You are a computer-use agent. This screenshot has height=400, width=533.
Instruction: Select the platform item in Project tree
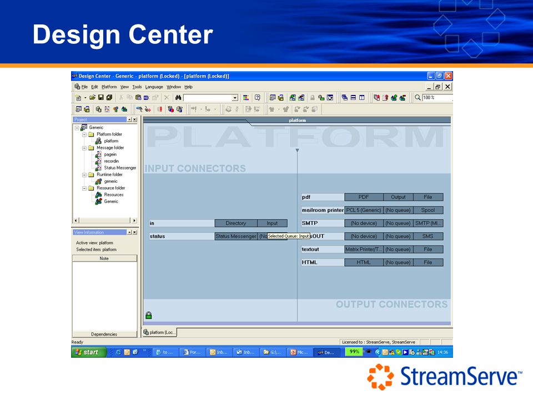coord(111,141)
